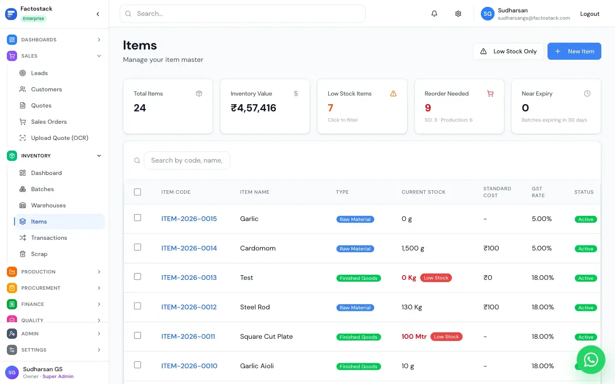Select the checkbox for Cardomom row
This screenshot has height=384, width=615.
click(138, 247)
